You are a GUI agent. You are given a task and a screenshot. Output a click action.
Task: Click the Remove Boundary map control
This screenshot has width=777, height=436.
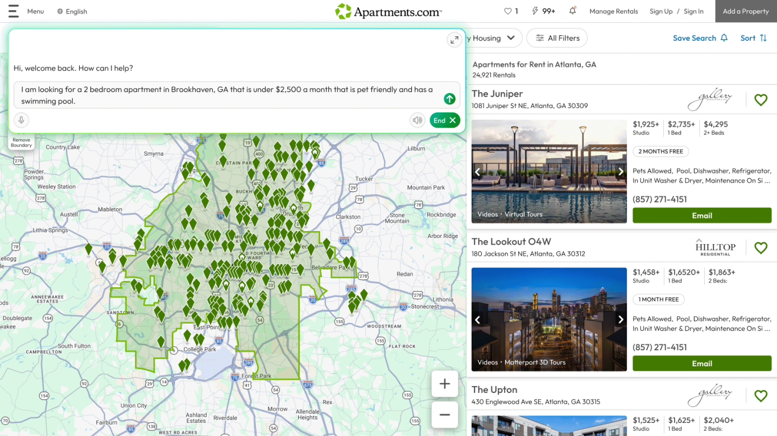pyautogui.click(x=21, y=142)
